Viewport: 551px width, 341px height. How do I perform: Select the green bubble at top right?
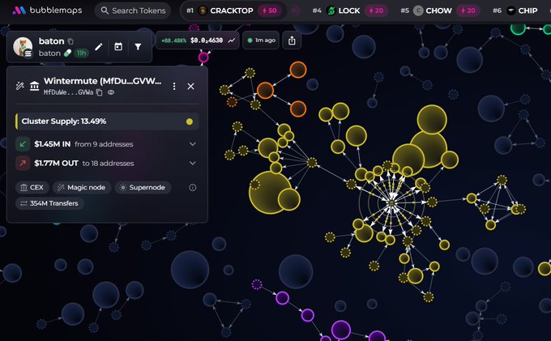click(x=518, y=28)
